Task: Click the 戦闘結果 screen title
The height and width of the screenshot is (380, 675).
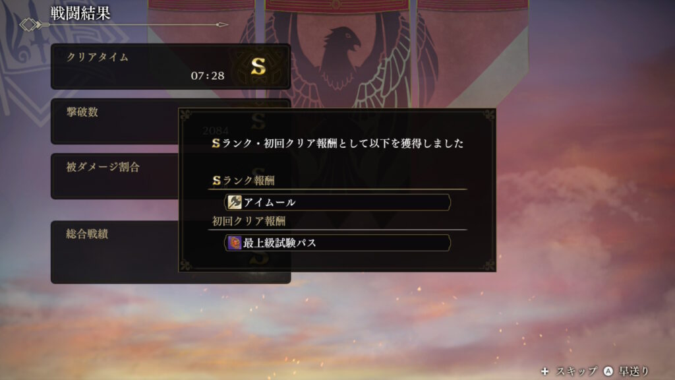Action: point(80,13)
